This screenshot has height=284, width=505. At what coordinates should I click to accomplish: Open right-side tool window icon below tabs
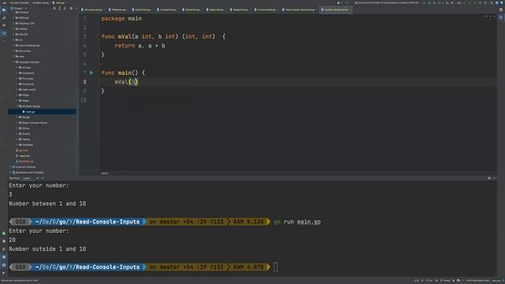[501, 17]
